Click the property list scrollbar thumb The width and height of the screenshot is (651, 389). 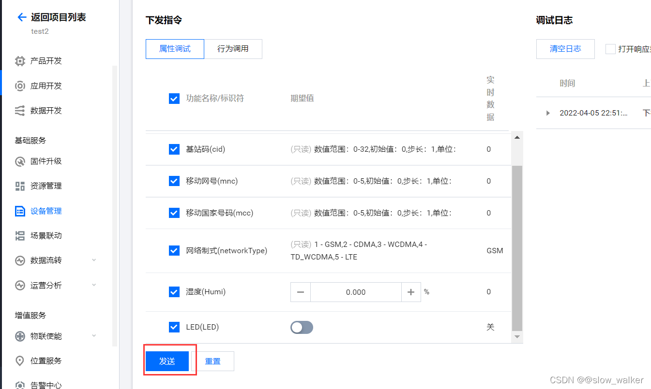tap(517, 247)
